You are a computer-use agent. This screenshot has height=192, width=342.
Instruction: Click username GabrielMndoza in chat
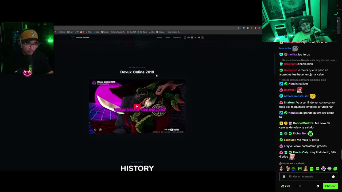[x=303, y=123]
